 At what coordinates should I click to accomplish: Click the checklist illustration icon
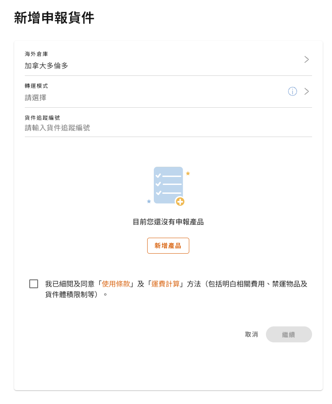(168, 184)
